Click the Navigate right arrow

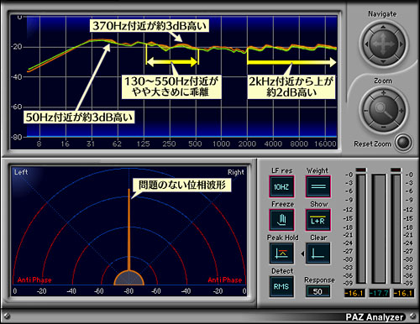pyautogui.click(x=401, y=44)
